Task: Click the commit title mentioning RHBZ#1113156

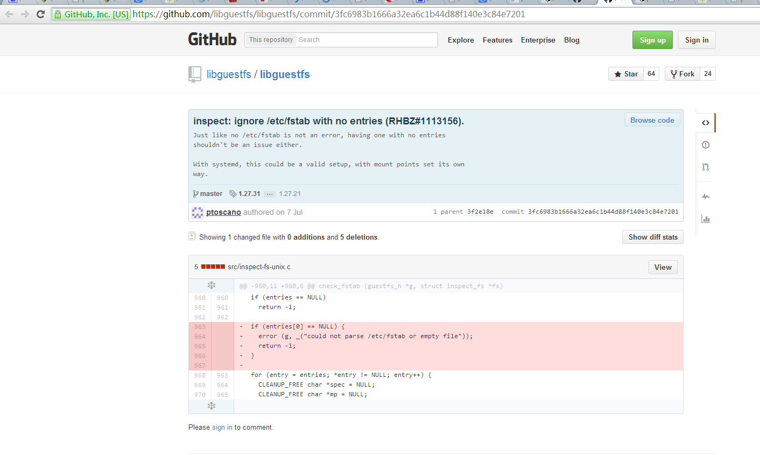Action: point(328,121)
